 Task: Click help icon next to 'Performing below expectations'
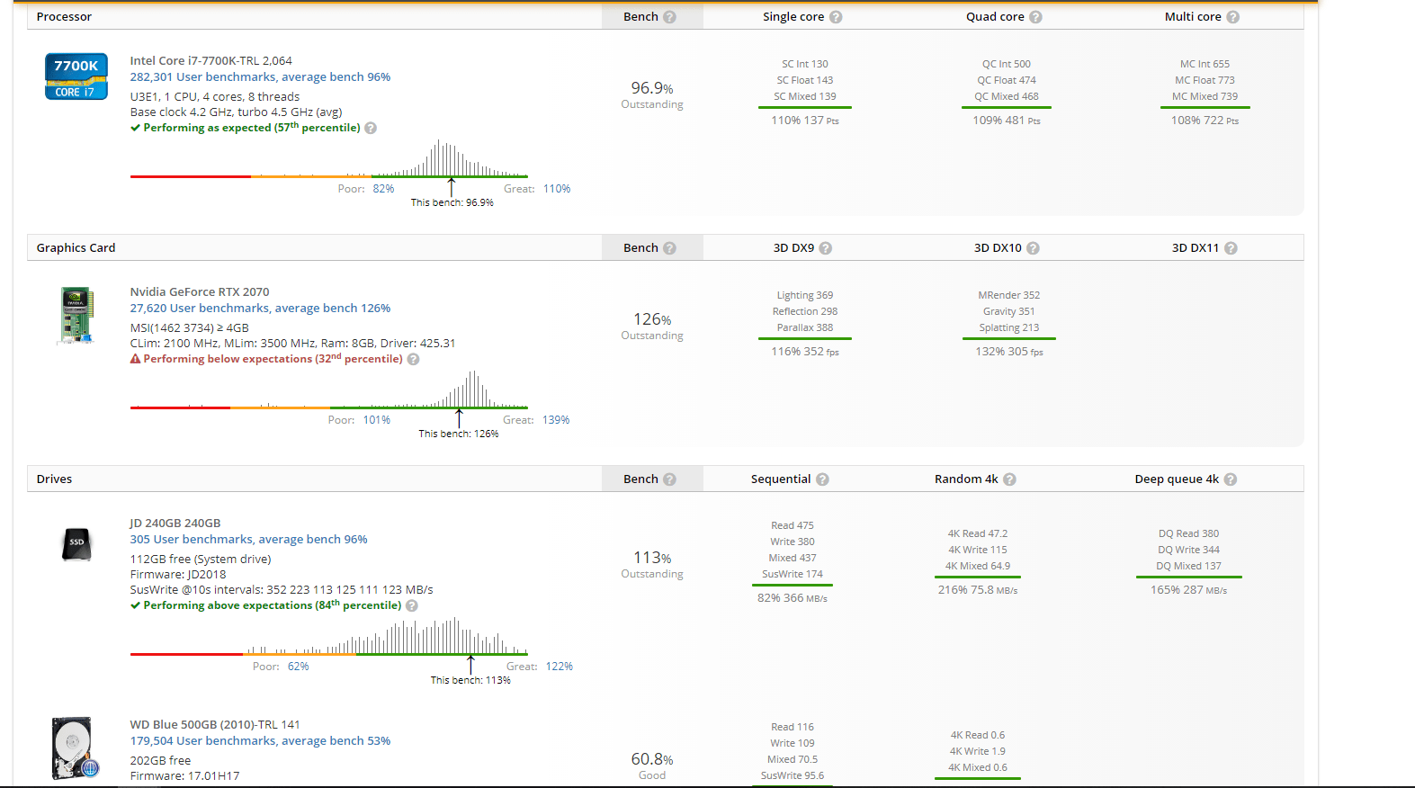(x=413, y=359)
